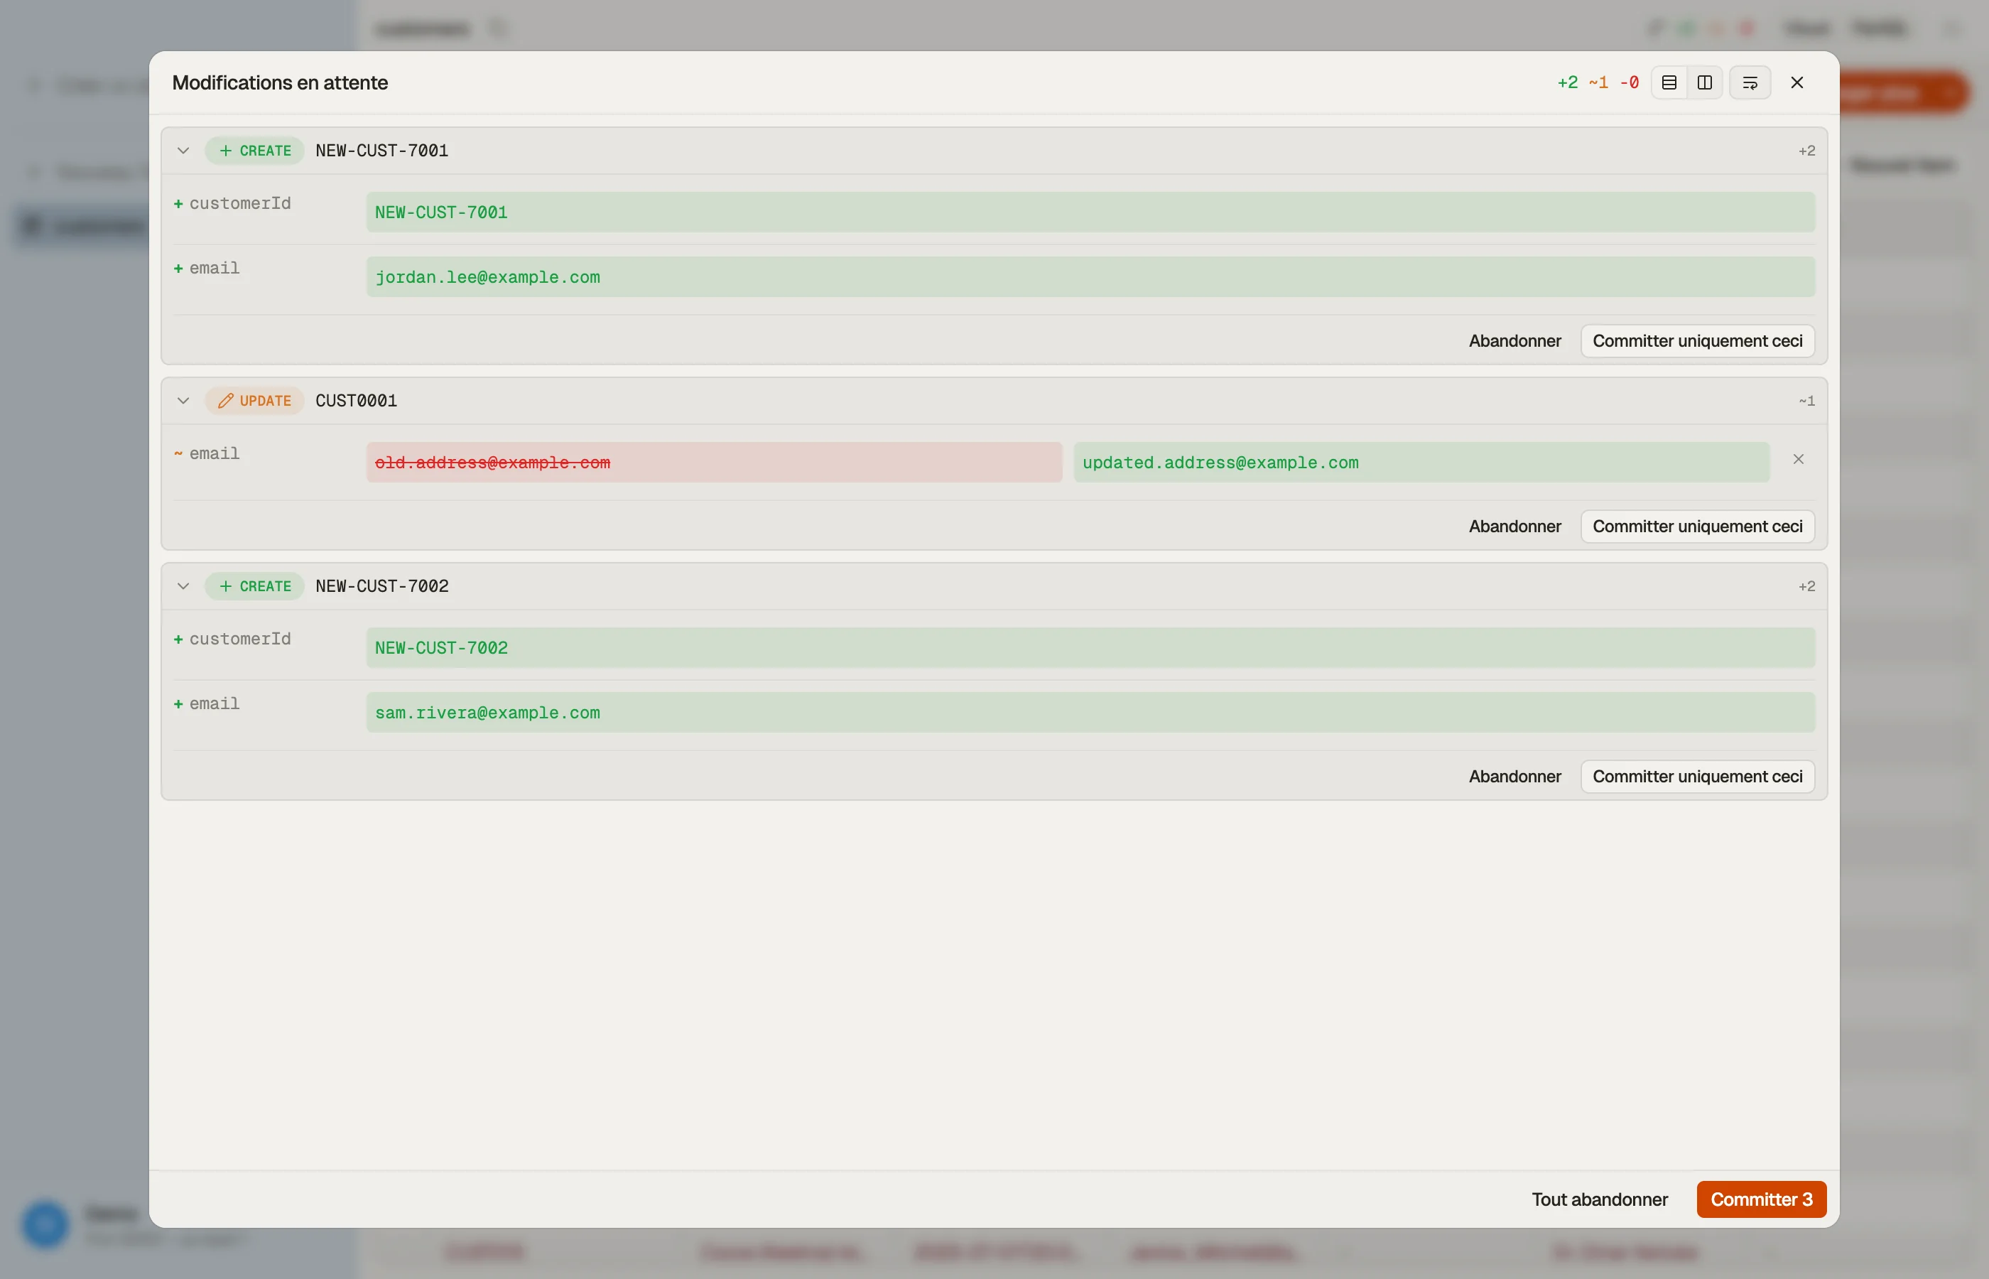
Task: Abandon the NEW-CUST-7001 change
Action: [x=1514, y=340]
